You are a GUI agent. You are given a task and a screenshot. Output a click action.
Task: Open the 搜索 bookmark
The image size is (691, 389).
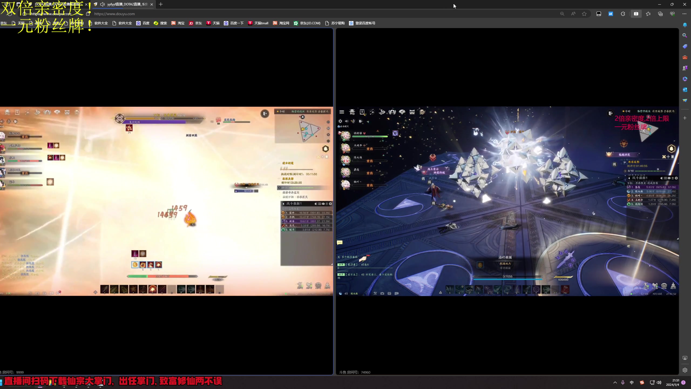[x=160, y=23]
